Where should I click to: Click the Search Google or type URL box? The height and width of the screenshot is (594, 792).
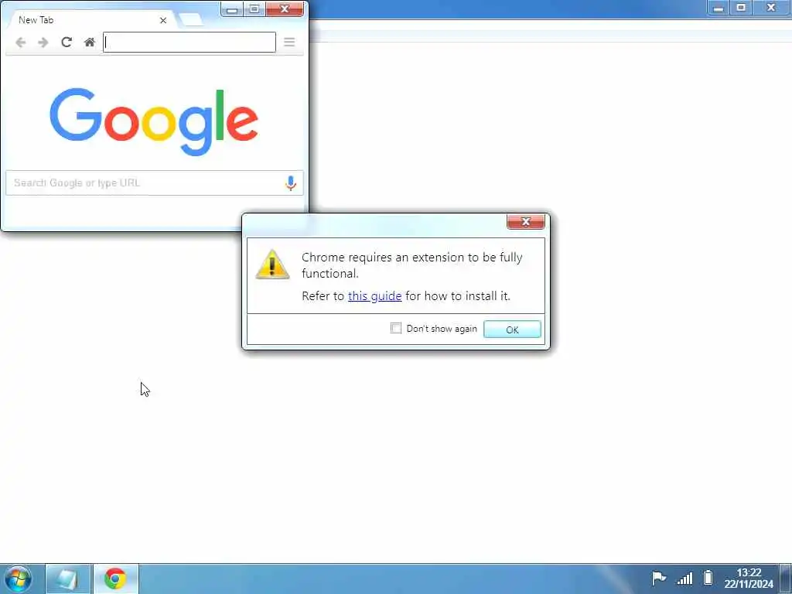tap(155, 183)
